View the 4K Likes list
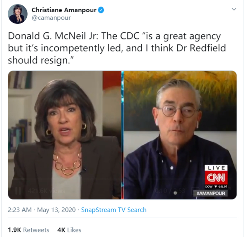This screenshot has height=237, width=246. click(x=69, y=230)
